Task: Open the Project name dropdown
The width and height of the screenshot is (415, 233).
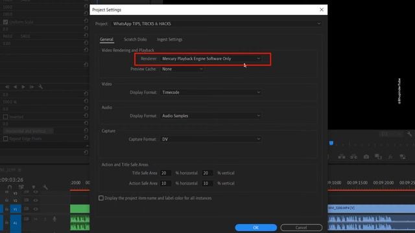Action: pos(217,24)
